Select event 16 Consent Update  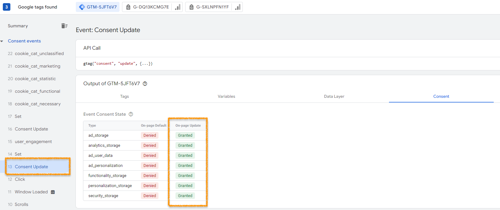(x=31, y=129)
